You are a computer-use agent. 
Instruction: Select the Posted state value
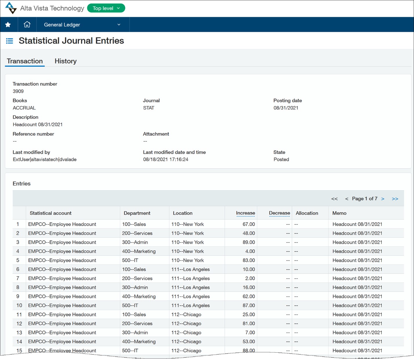click(x=281, y=159)
